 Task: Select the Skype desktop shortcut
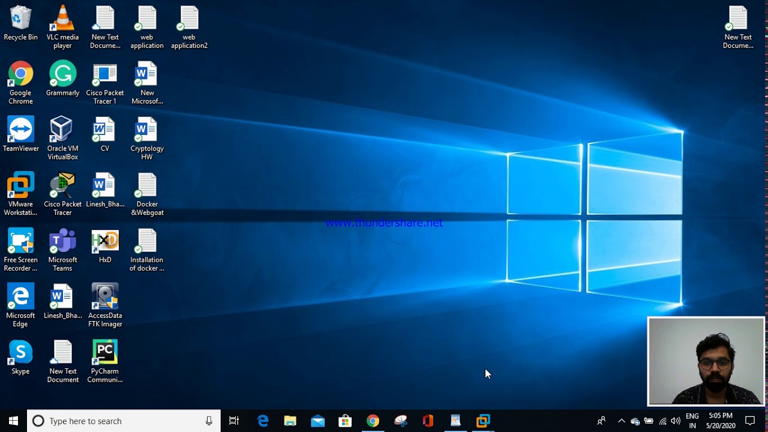(x=20, y=358)
